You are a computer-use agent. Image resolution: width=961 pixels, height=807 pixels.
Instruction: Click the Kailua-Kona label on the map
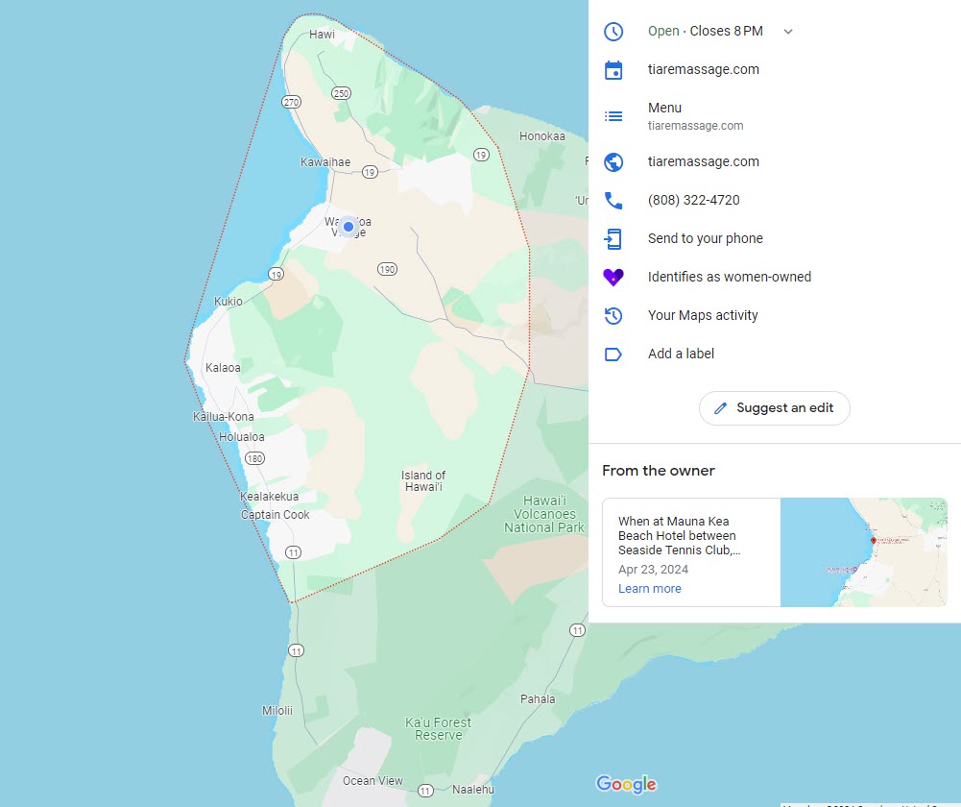(x=224, y=417)
